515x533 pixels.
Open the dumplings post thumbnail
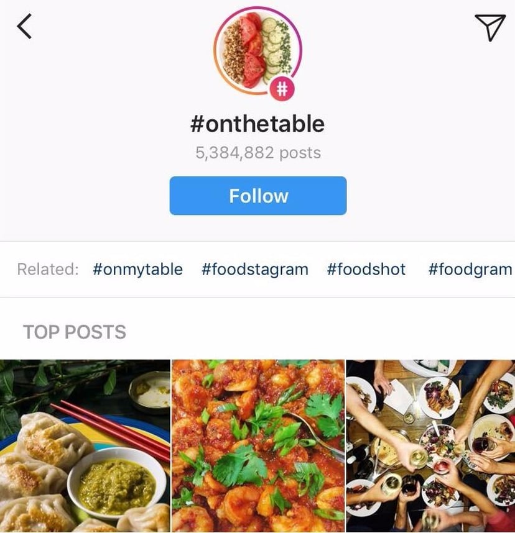[x=84, y=444]
